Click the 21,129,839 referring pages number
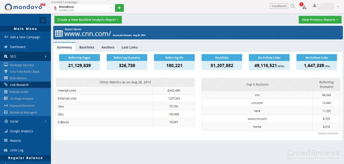The height and width of the screenshot is (164, 344). click(79, 66)
